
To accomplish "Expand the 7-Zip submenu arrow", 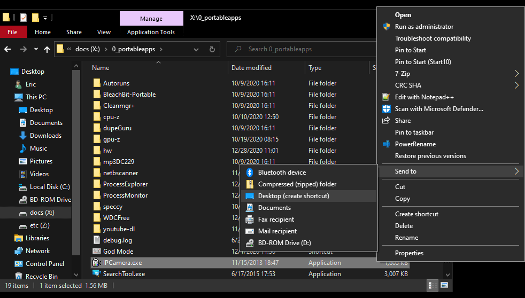I will pos(516,74).
